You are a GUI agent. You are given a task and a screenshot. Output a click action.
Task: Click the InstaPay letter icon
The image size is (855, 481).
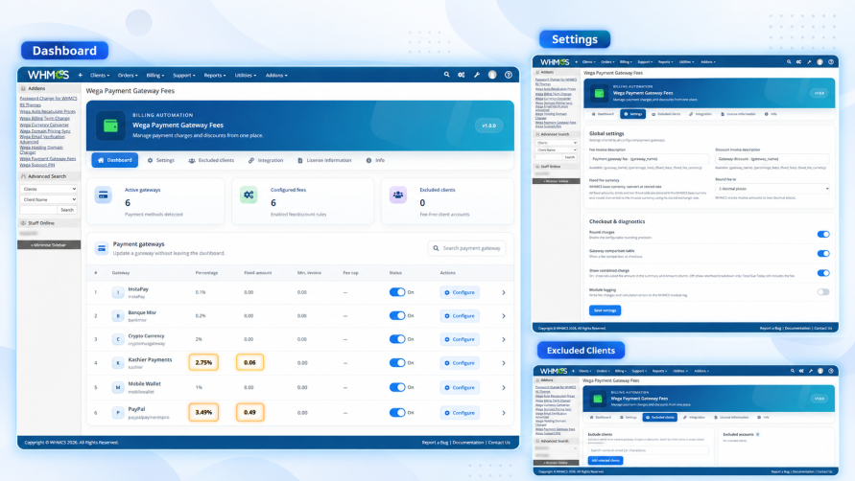(x=118, y=292)
